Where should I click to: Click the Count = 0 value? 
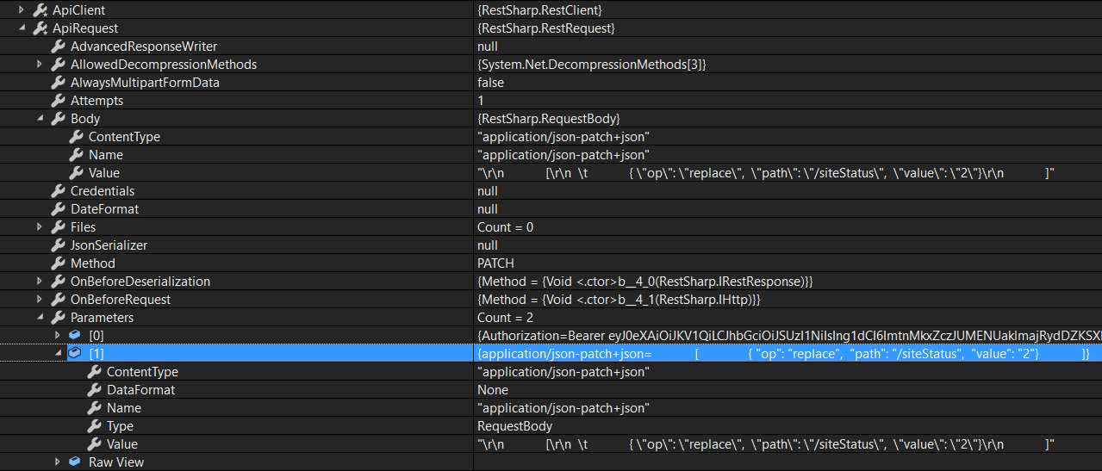(x=505, y=227)
